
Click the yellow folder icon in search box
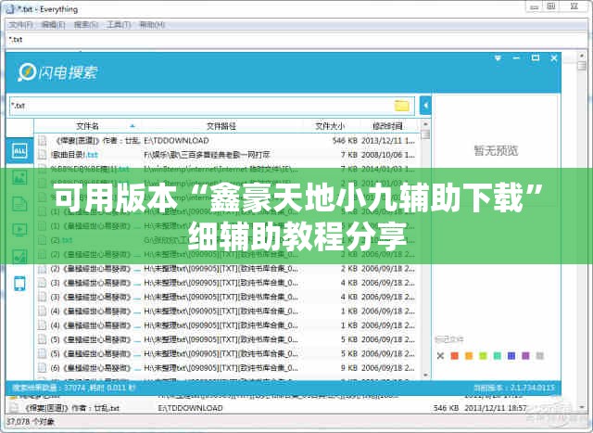tap(401, 106)
